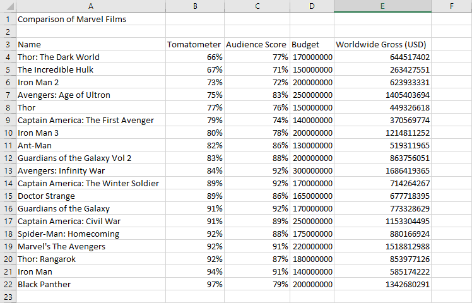Select the Budget header cell

[x=312, y=45]
